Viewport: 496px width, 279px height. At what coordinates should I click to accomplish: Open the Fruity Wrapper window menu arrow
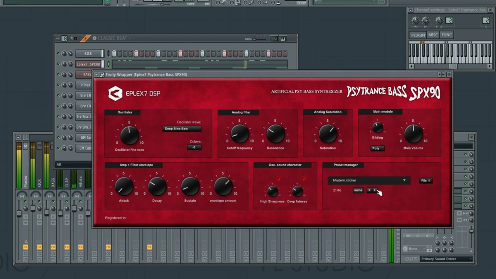point(96,74)
